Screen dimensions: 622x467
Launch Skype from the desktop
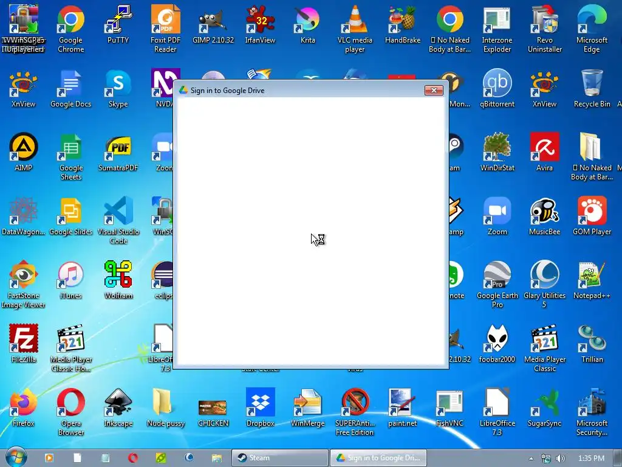pos(118,88)
